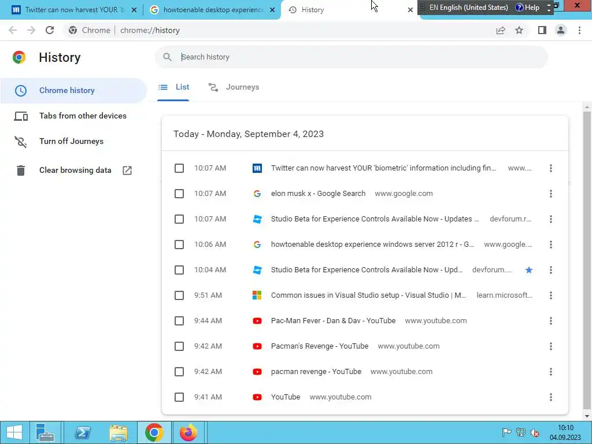Viewport: 592px width, 444px height.
Task: Open Firefox from the taskbar
Action: (188, 432)
